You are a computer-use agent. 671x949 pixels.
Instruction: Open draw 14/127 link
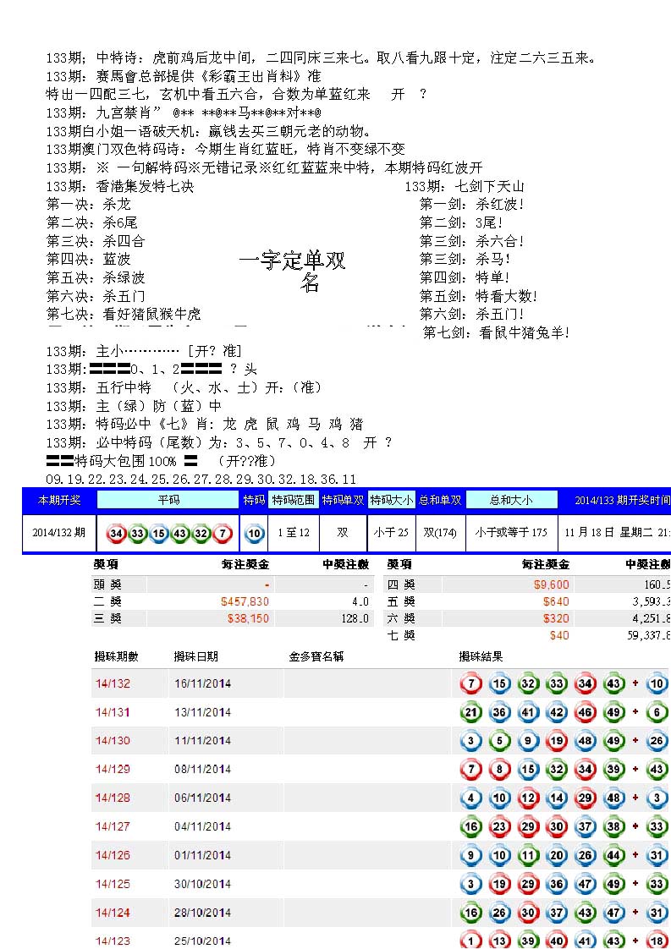(113, 826)
